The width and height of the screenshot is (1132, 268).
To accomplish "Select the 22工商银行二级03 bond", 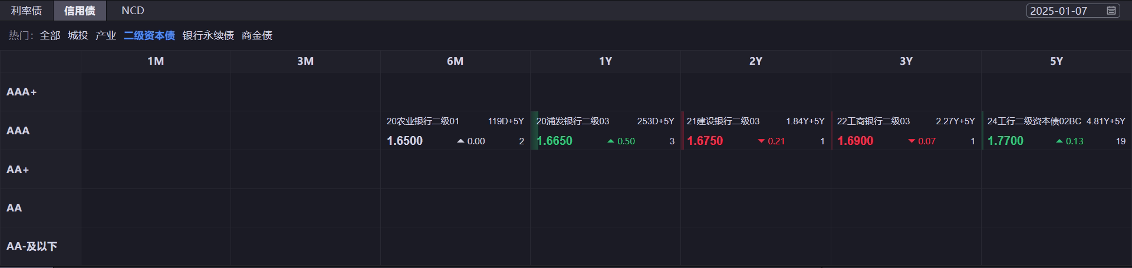I will 906,131.
